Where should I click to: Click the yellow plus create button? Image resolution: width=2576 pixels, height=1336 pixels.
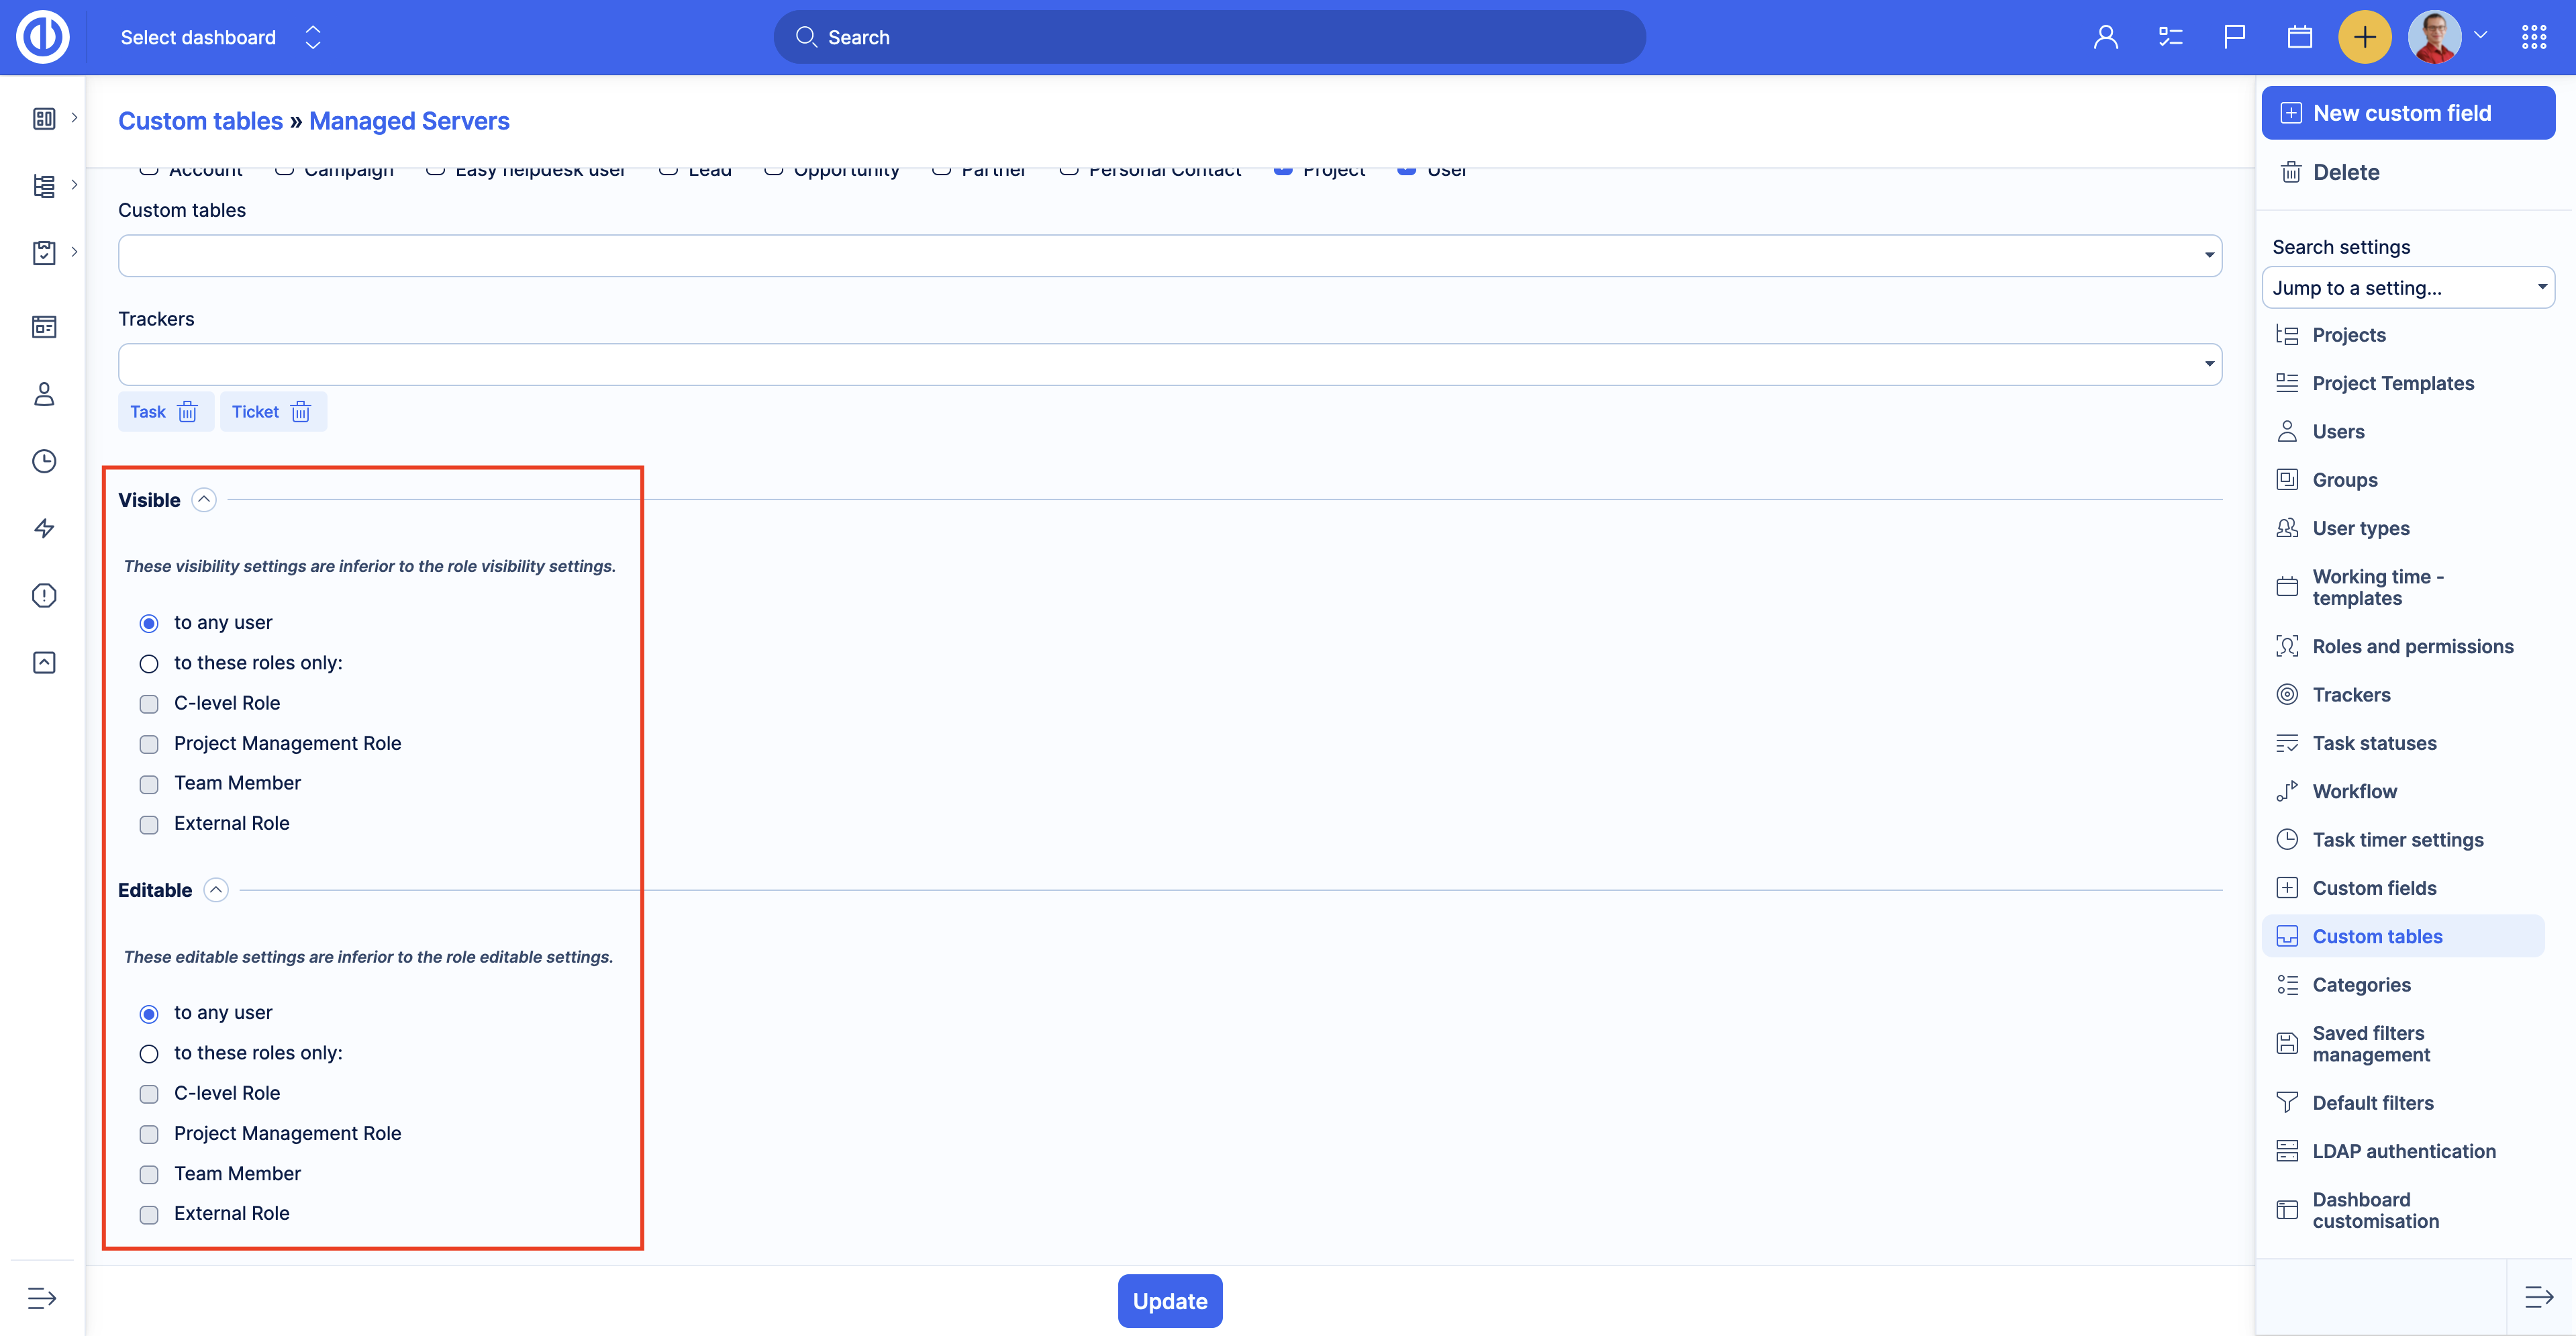point(2364,38)
